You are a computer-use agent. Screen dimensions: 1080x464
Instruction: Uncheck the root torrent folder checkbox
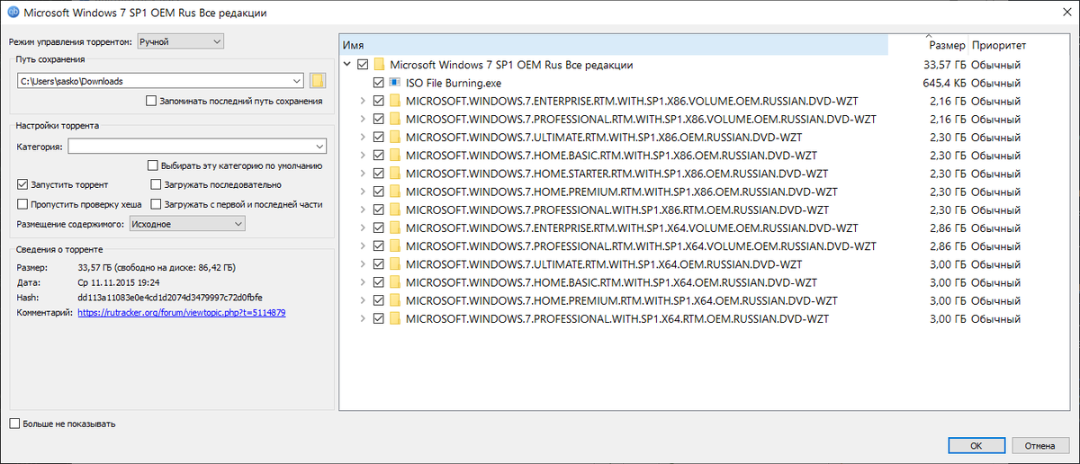click(363, 65)
